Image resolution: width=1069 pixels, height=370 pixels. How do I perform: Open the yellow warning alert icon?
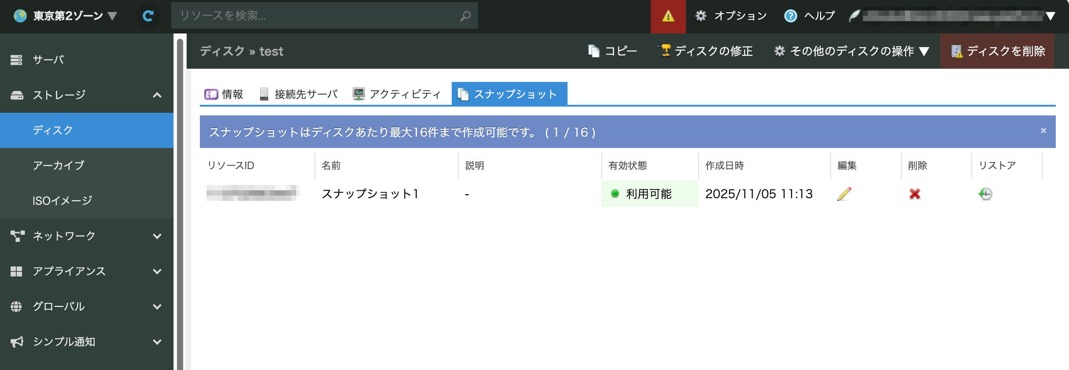(x=668, y=16)
